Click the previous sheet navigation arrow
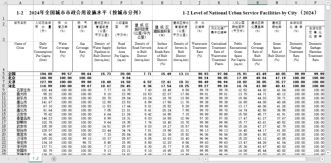This screenshot has height=163, width=331. pos(9,159)
